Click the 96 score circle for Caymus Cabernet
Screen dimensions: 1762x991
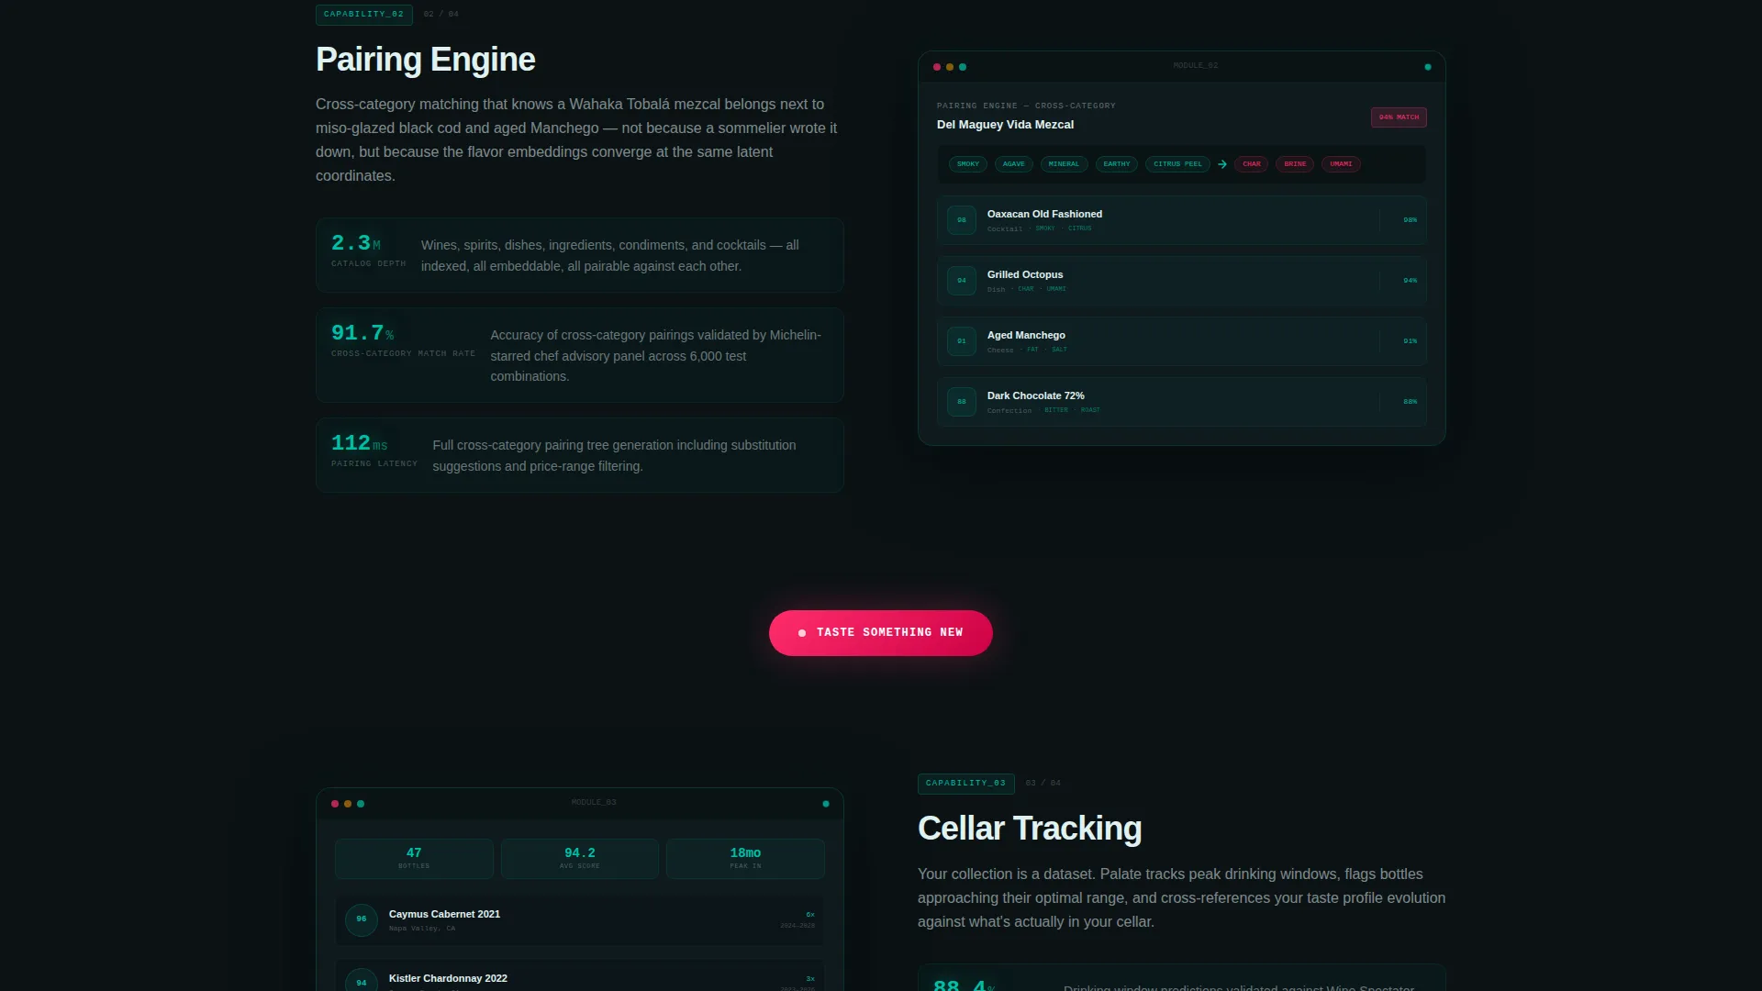coord(362,919)
